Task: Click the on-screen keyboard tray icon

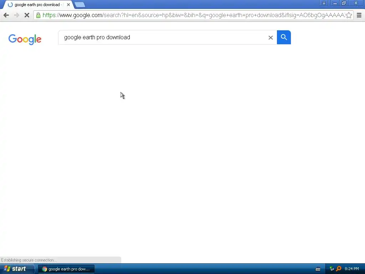Action: (318, 269)
